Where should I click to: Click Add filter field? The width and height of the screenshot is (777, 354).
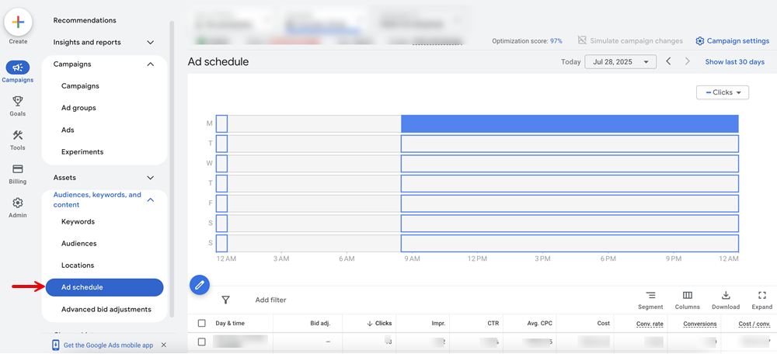coord(270,300)
